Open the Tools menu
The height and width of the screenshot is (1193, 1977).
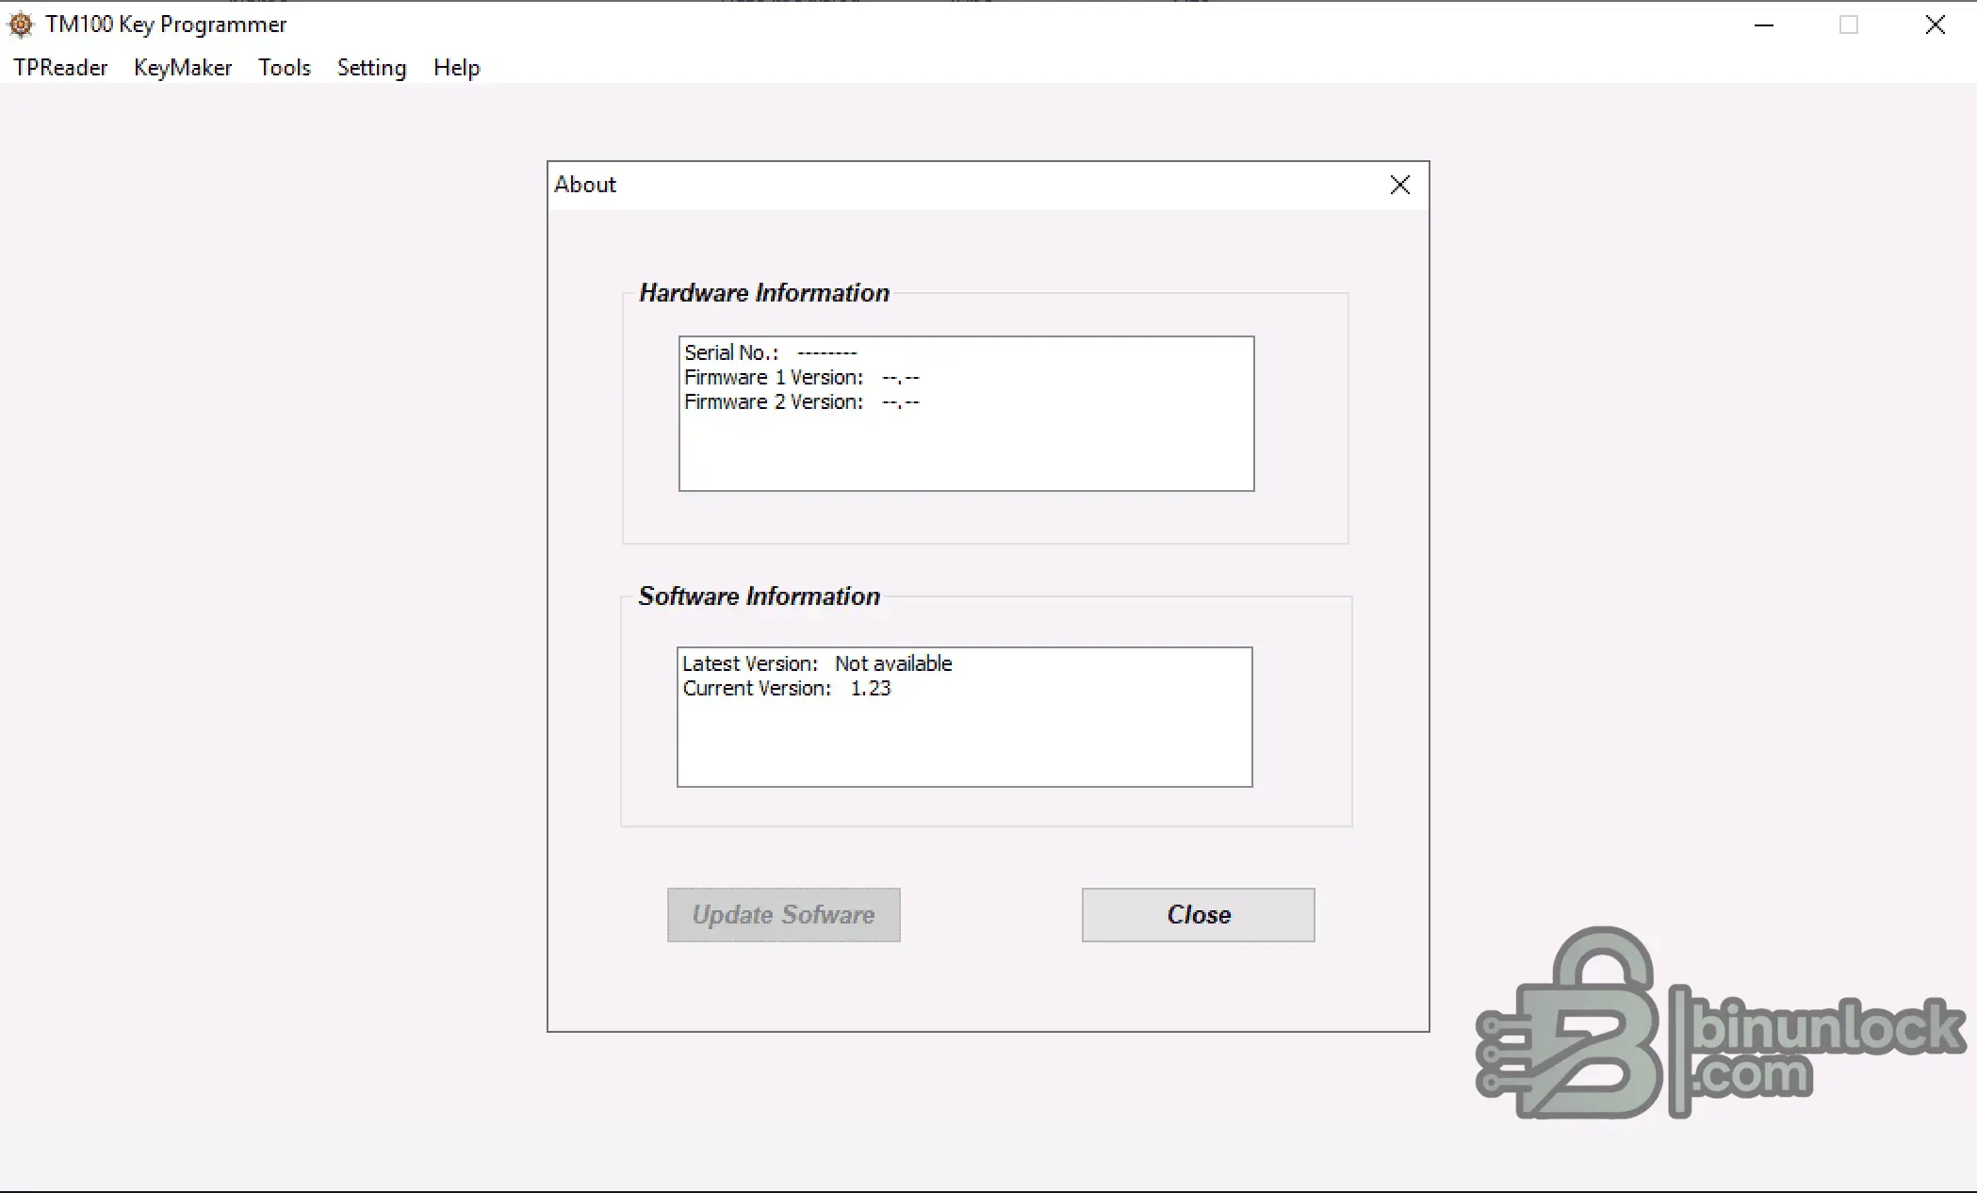(285, 68)
